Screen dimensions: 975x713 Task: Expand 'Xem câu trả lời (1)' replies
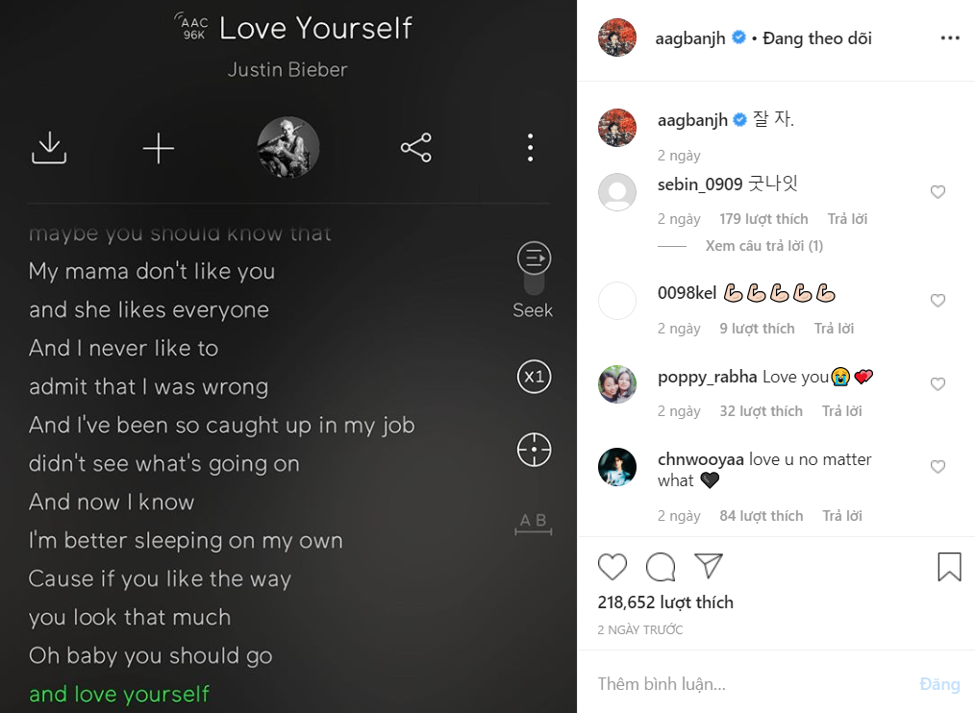tap(763, 246)
